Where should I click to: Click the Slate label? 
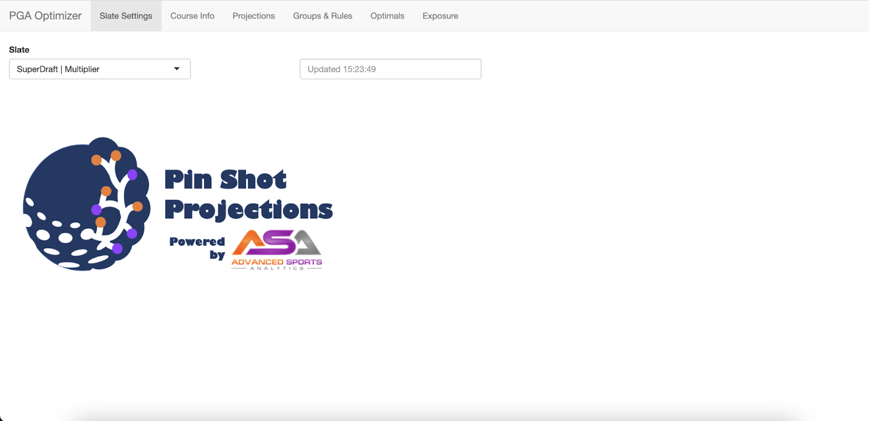19,49
